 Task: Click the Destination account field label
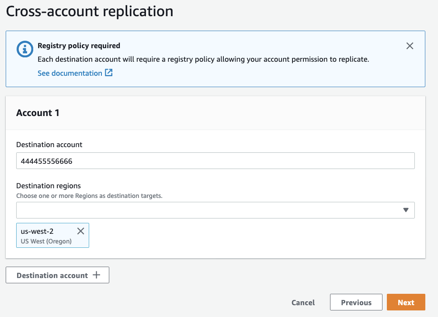coord(49,144)
